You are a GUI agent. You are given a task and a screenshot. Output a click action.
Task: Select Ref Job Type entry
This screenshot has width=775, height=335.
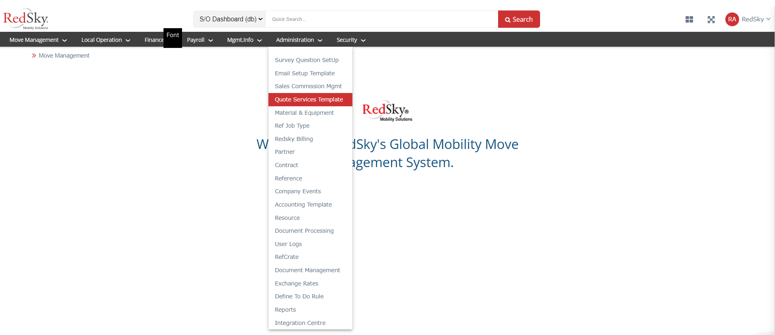(x=310, y=126)
